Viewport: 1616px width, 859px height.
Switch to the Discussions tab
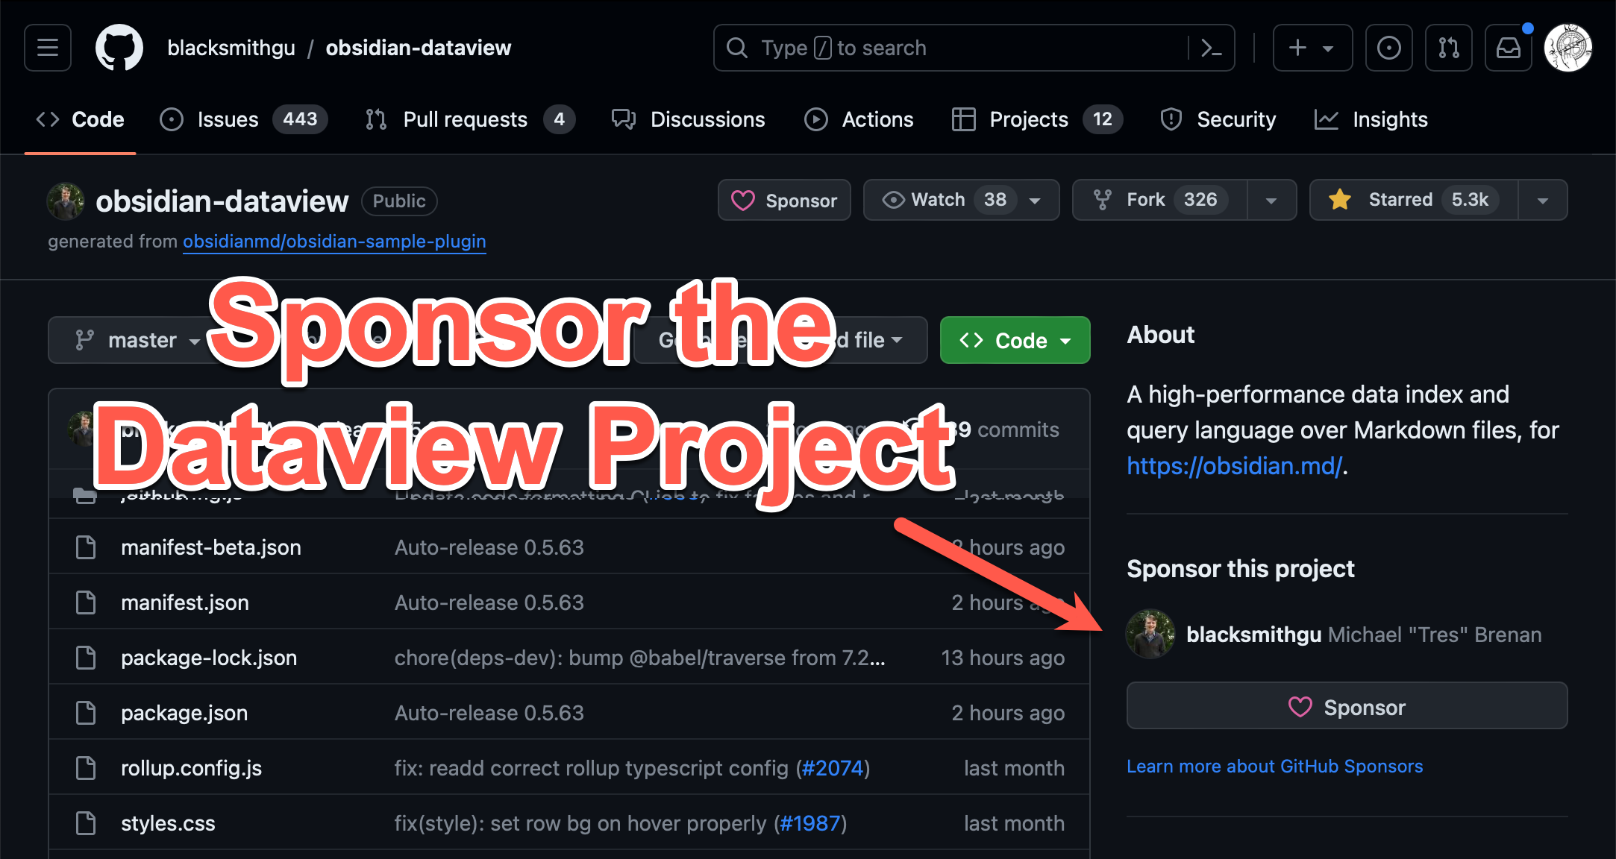[688, 119]
